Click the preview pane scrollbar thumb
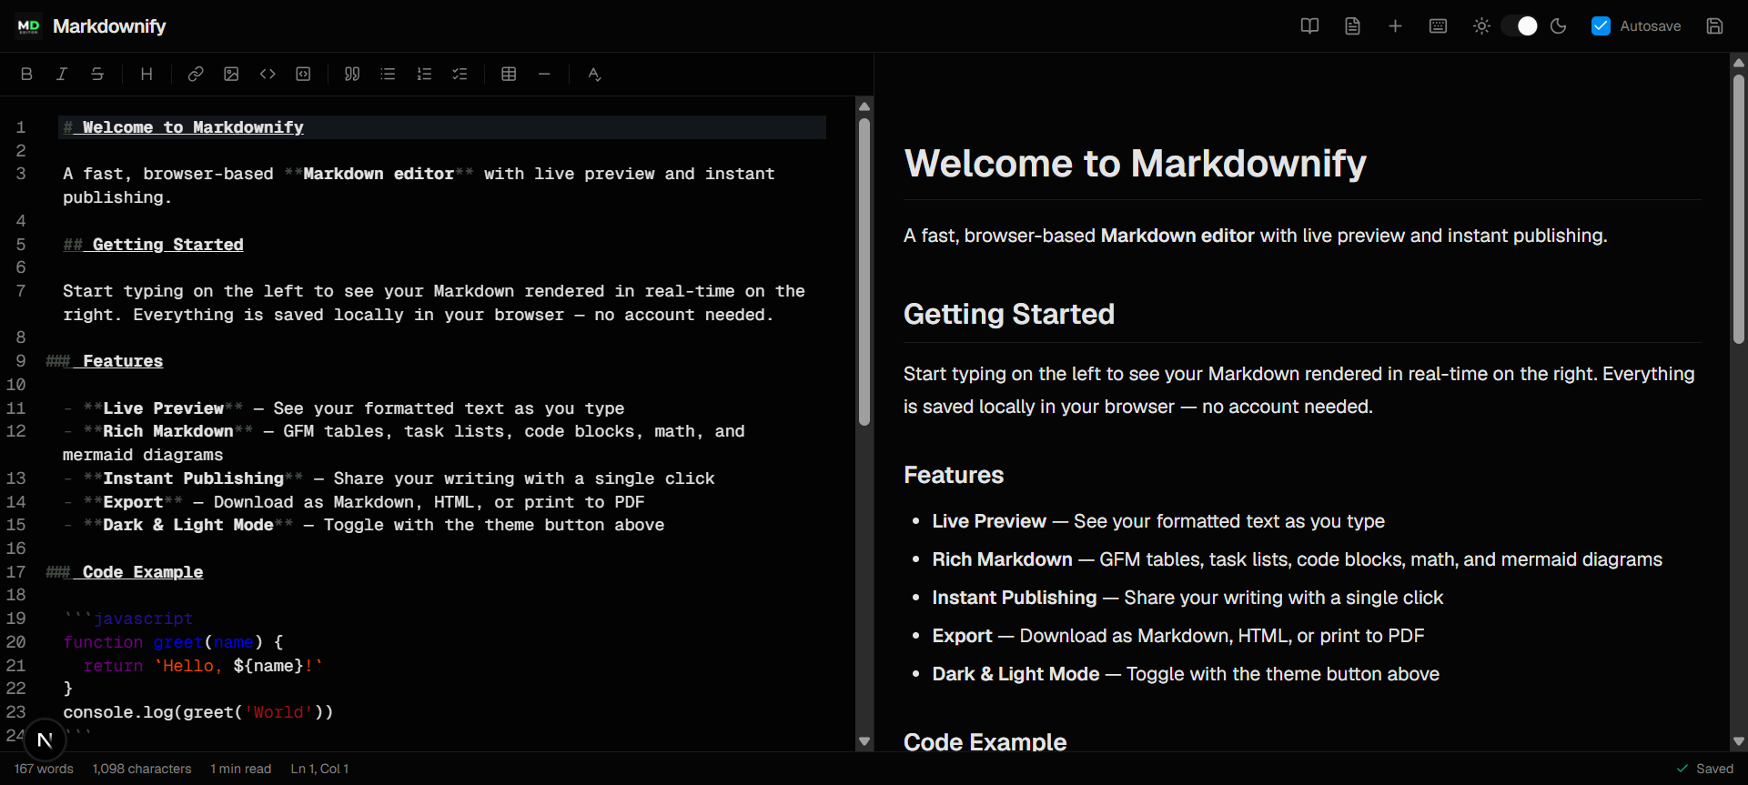 tap(1738, 209)
